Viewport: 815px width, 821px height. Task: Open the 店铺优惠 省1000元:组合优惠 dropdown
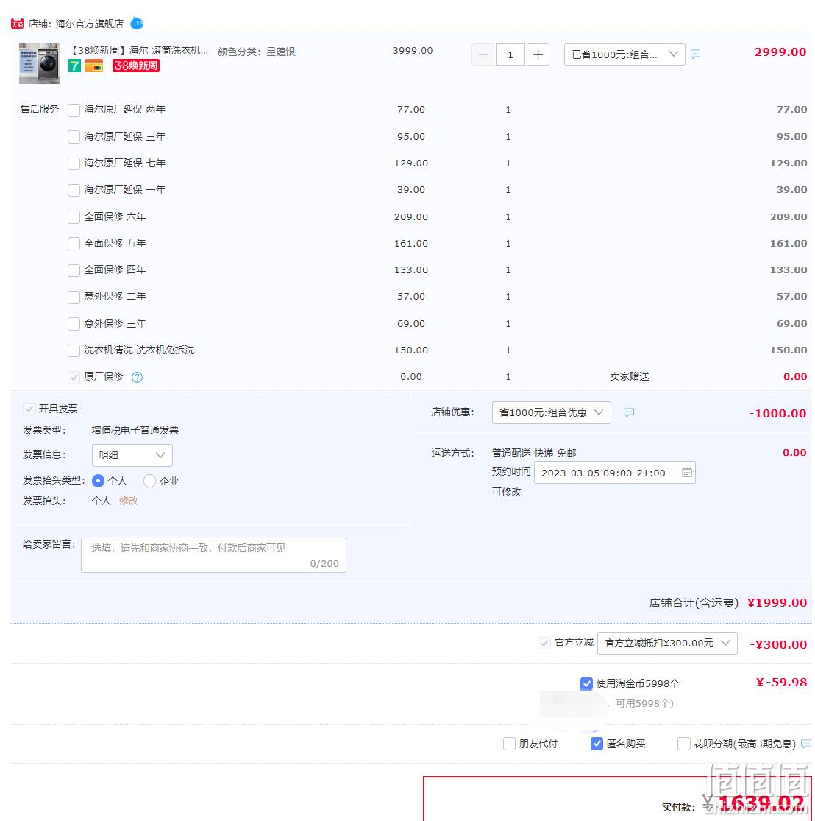click(x=551, y=412)
